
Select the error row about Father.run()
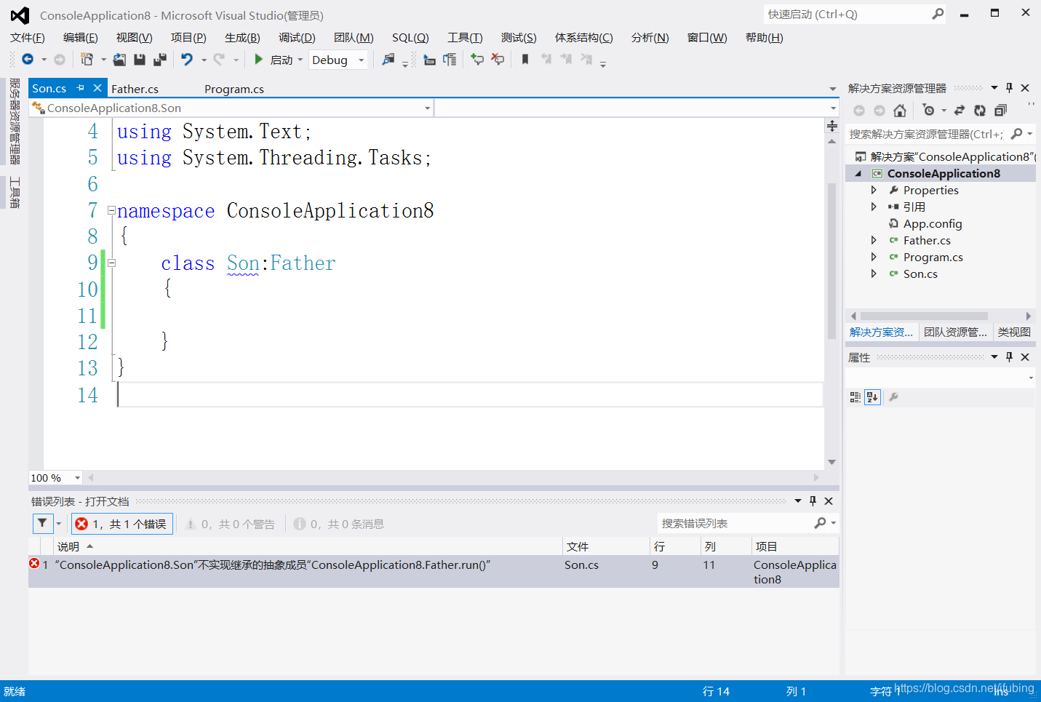434,572
